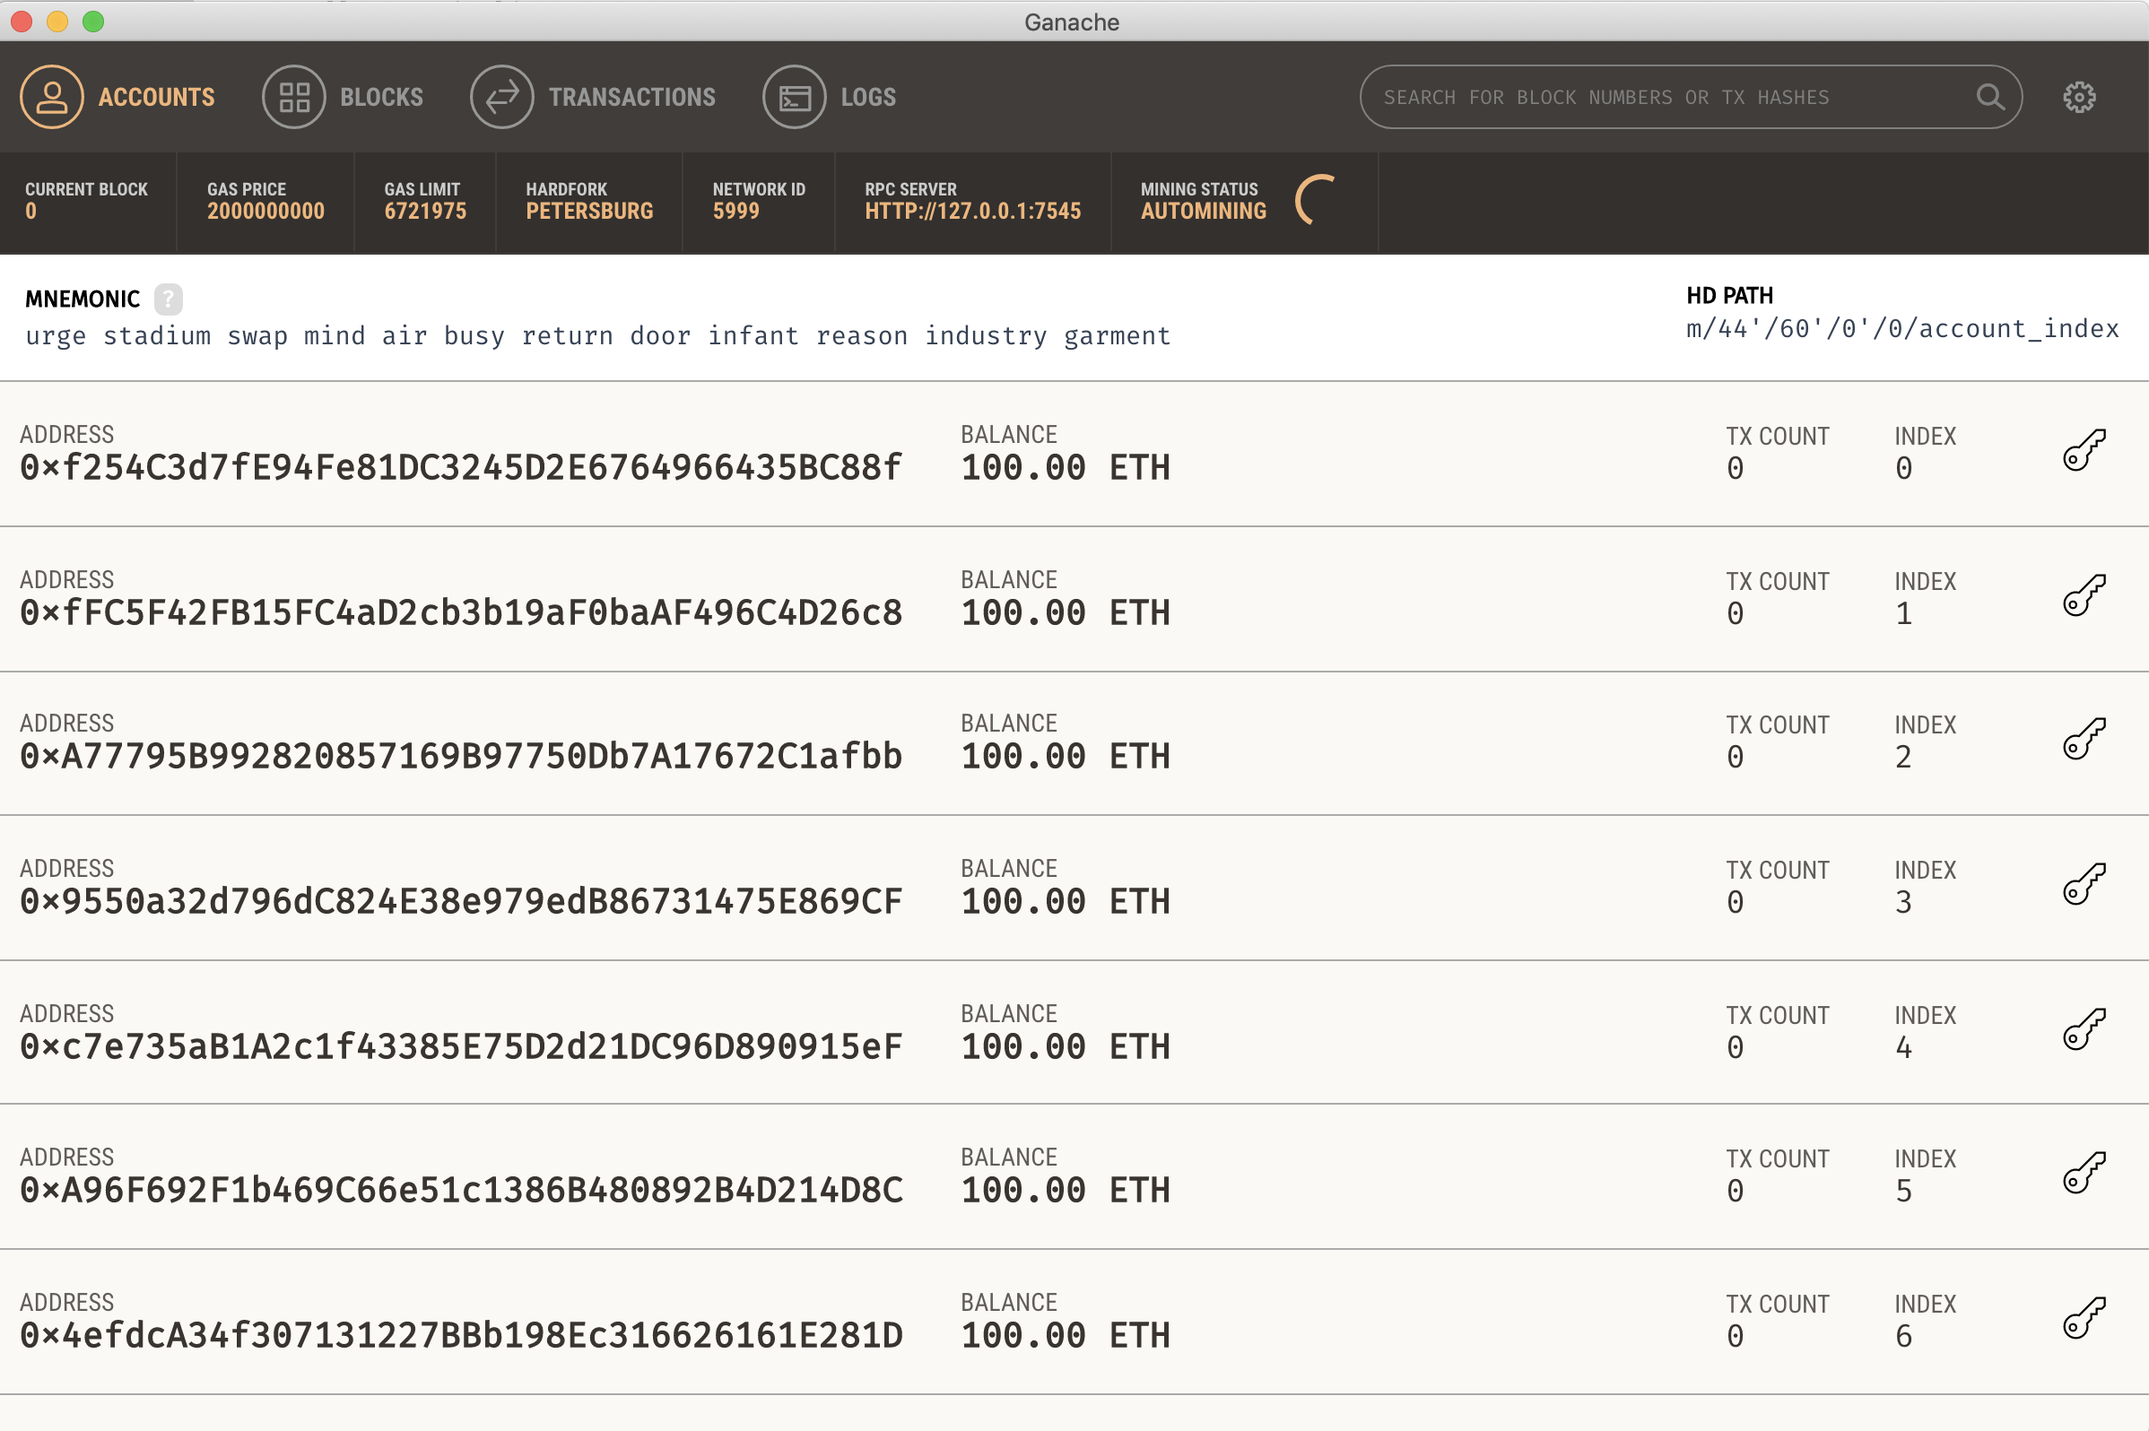Show key for account index 6
The width and height of the screenshot is (2149, 1431).
click(x=2084, y=1317)
